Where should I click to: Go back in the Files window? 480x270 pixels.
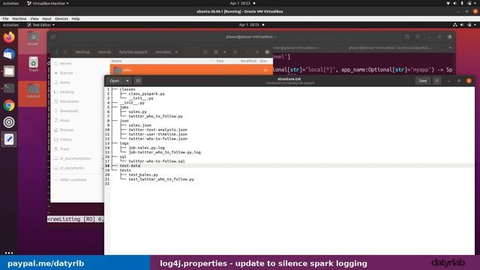coord(57,52)
